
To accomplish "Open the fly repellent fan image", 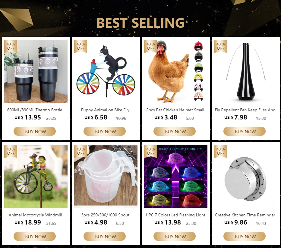I will tap(246, 72).
